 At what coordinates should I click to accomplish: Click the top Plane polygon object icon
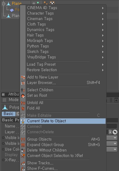(9, 4)
